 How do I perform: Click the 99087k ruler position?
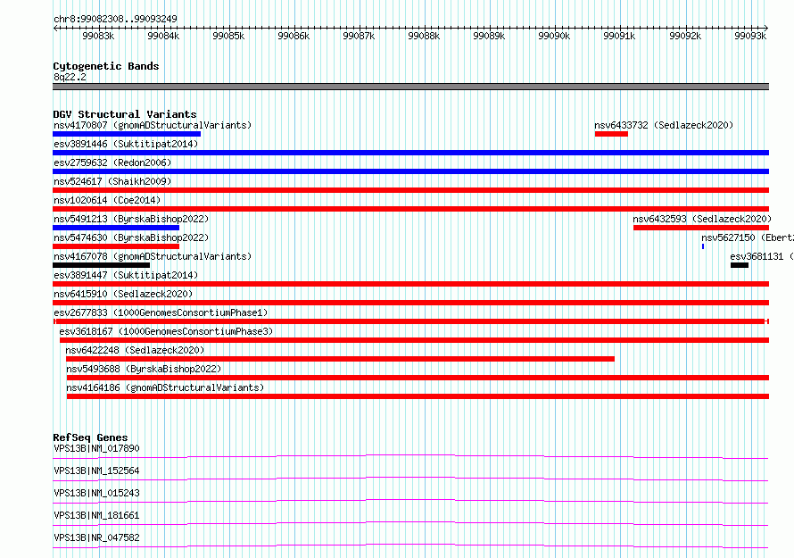(359, 36)
